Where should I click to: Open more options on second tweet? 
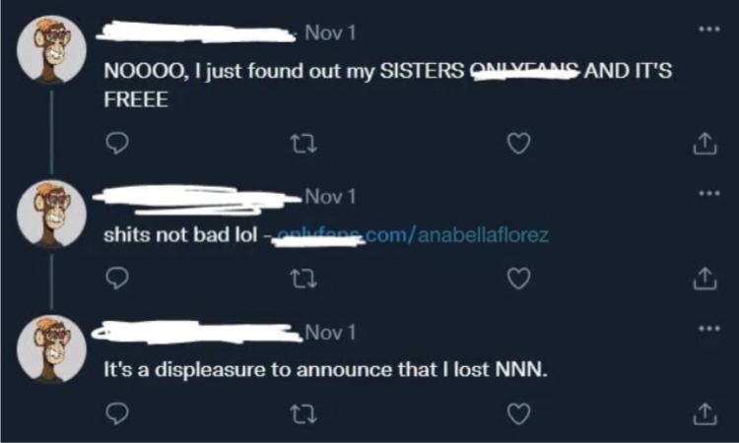click(709, 193)
